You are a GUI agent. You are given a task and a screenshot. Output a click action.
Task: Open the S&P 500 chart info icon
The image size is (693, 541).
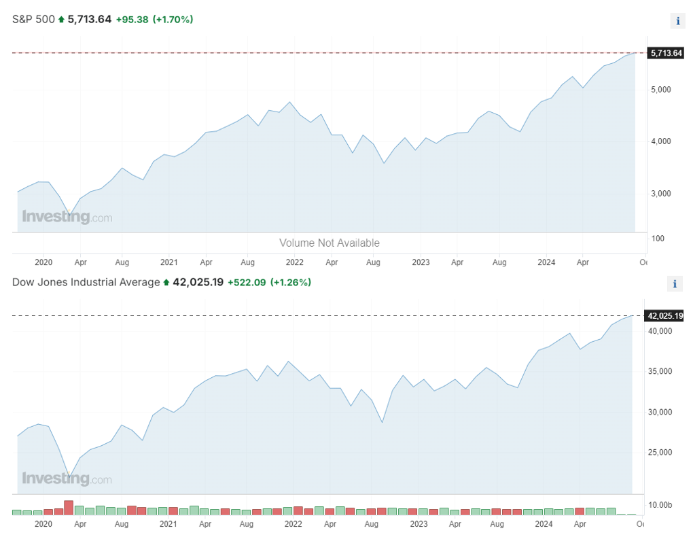678,21
